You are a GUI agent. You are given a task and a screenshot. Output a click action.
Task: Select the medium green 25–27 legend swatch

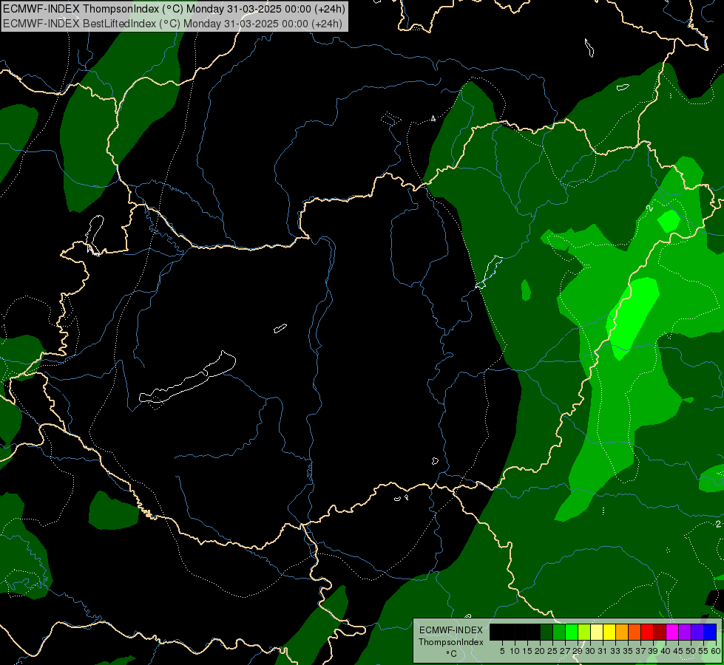pyautogui.click(x=559, y=632)
